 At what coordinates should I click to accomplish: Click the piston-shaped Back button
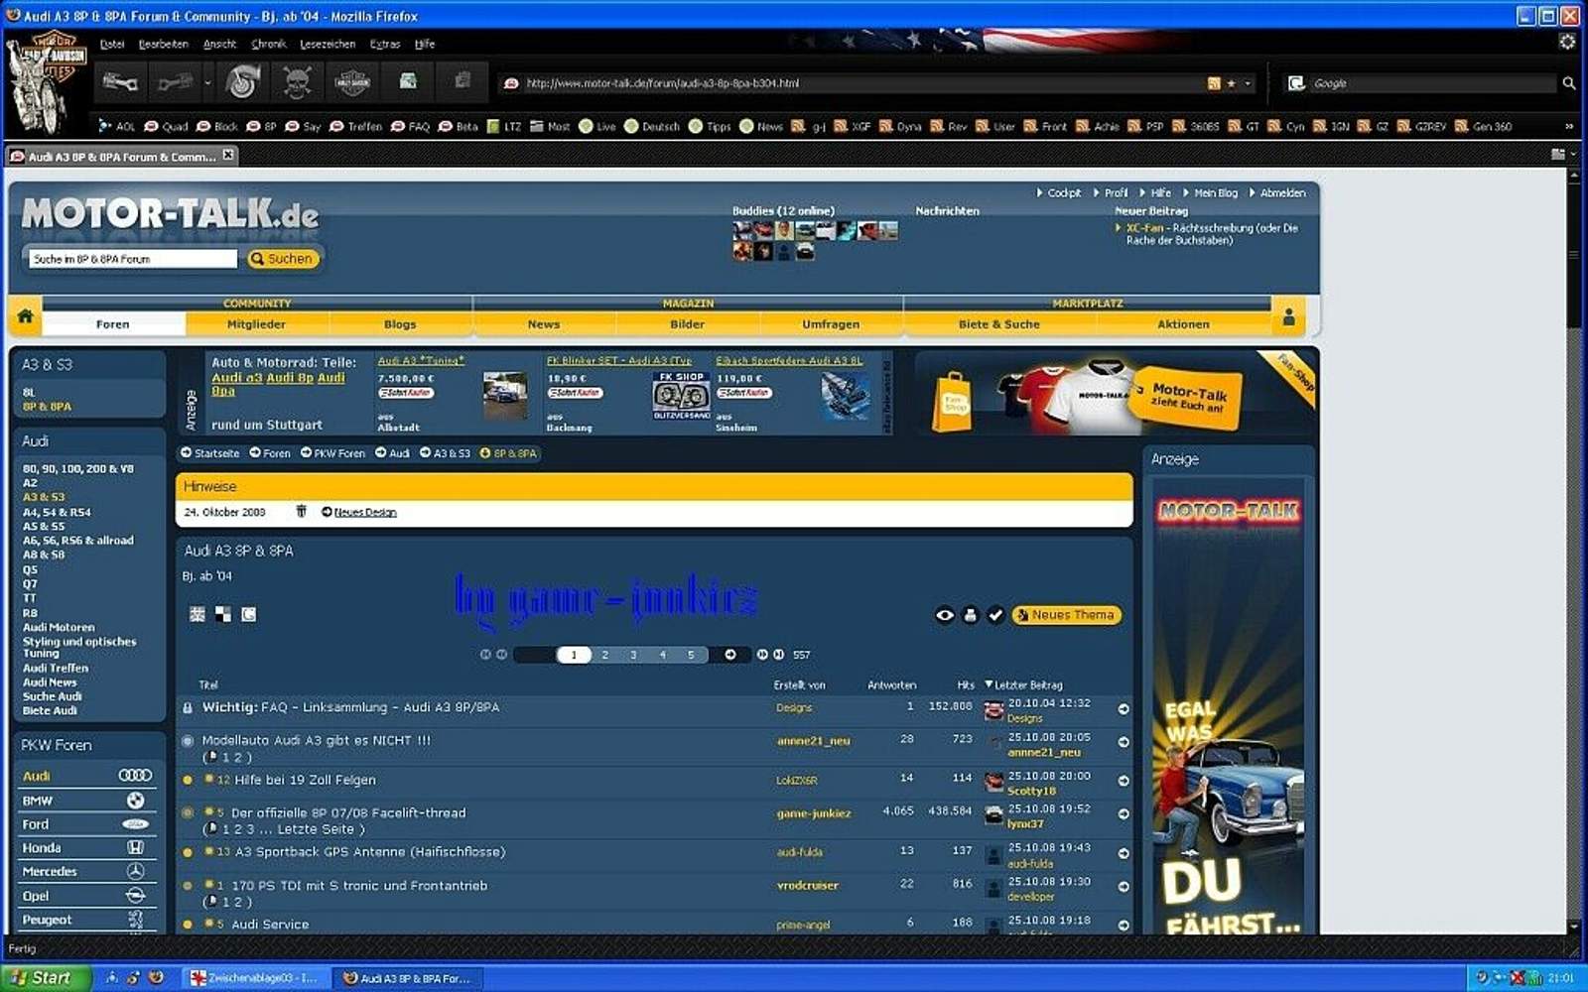click(x=120, y=82)
